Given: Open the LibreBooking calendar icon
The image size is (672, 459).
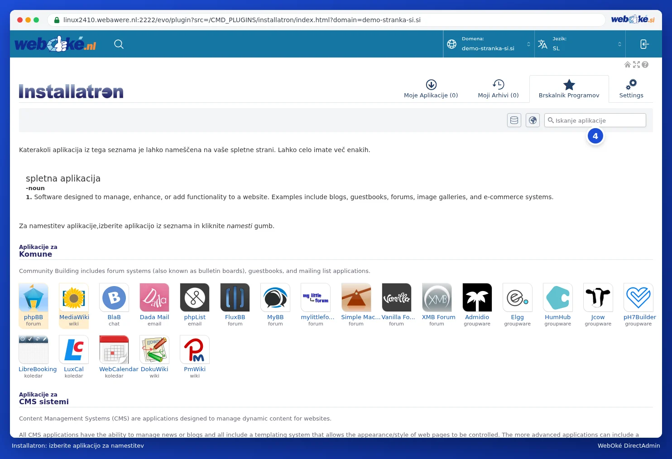Looking at the screenshot, I should (34, 350).
